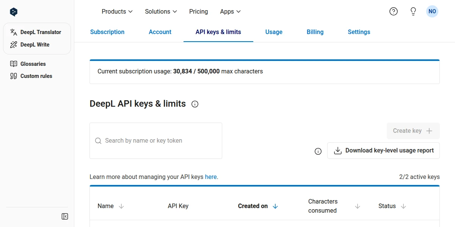Sort by Characters consumed arrow

(x=357, y=206)
